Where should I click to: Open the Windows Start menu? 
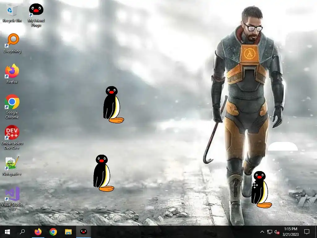7,232
